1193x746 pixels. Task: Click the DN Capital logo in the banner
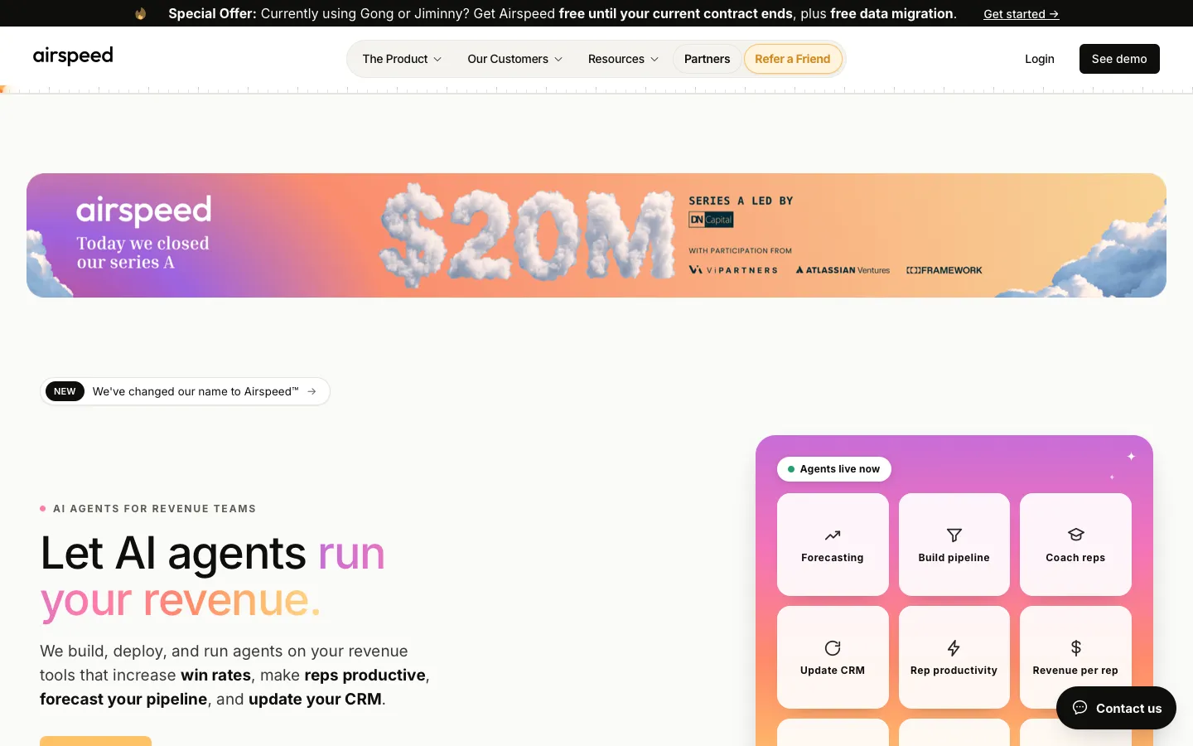click(x=711, y=220)
